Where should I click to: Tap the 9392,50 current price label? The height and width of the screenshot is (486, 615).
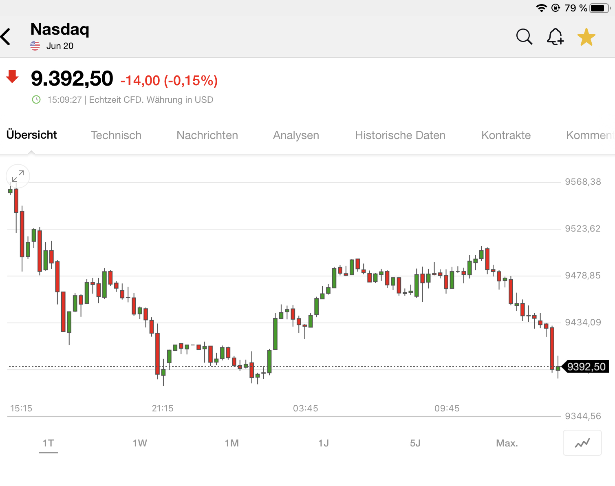click(x=586, y=367)
